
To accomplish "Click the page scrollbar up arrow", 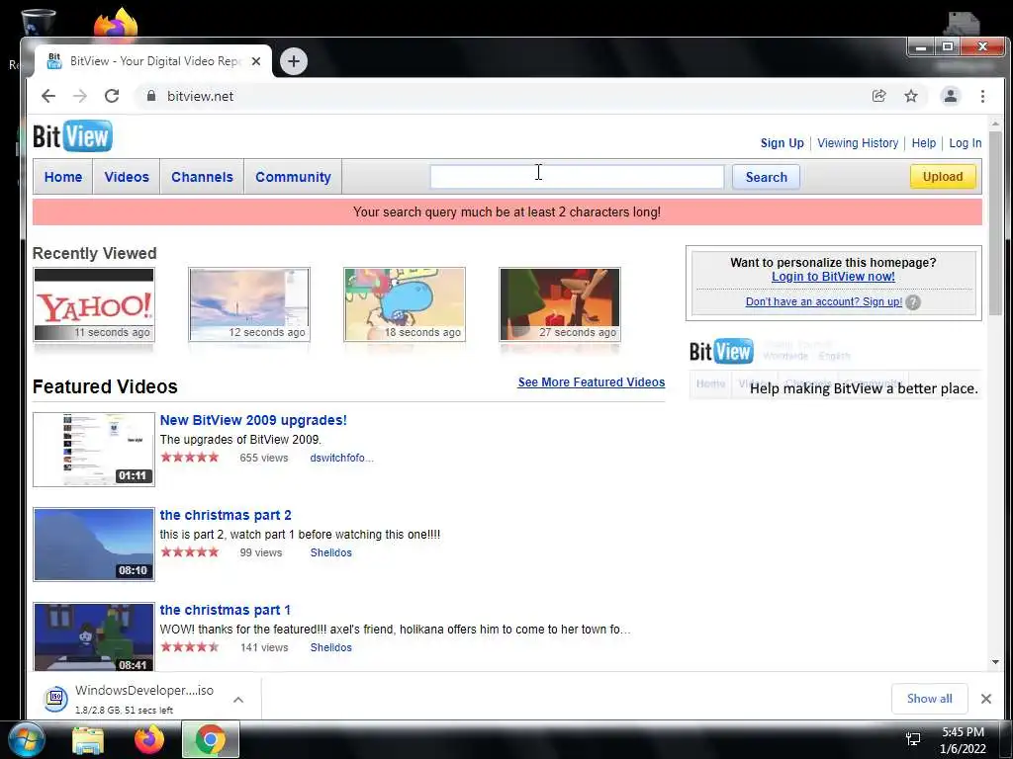I will (995, 124).
